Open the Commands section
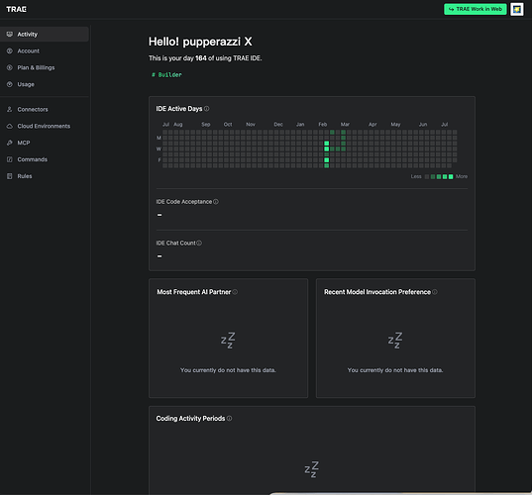The image size is (532, 495). (45, 159)
